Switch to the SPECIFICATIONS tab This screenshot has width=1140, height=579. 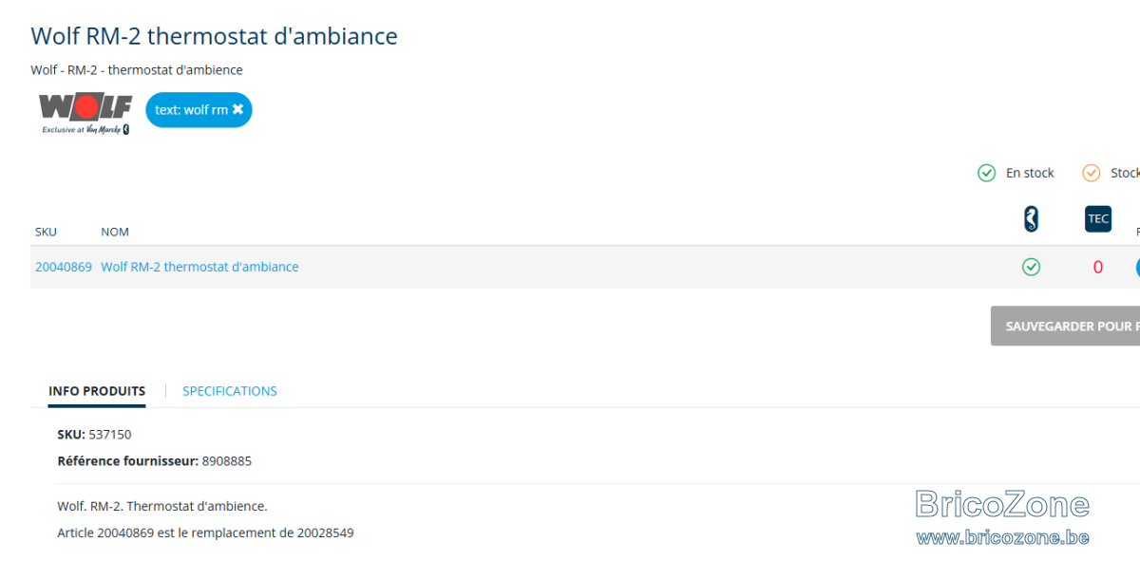[x=230, y=391]
